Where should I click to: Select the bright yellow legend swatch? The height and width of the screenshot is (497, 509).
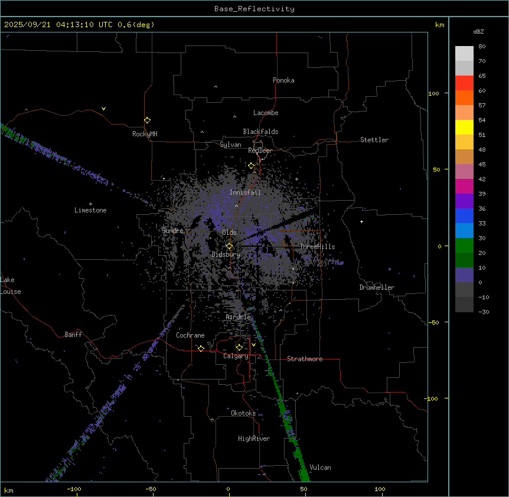[464, 127]
